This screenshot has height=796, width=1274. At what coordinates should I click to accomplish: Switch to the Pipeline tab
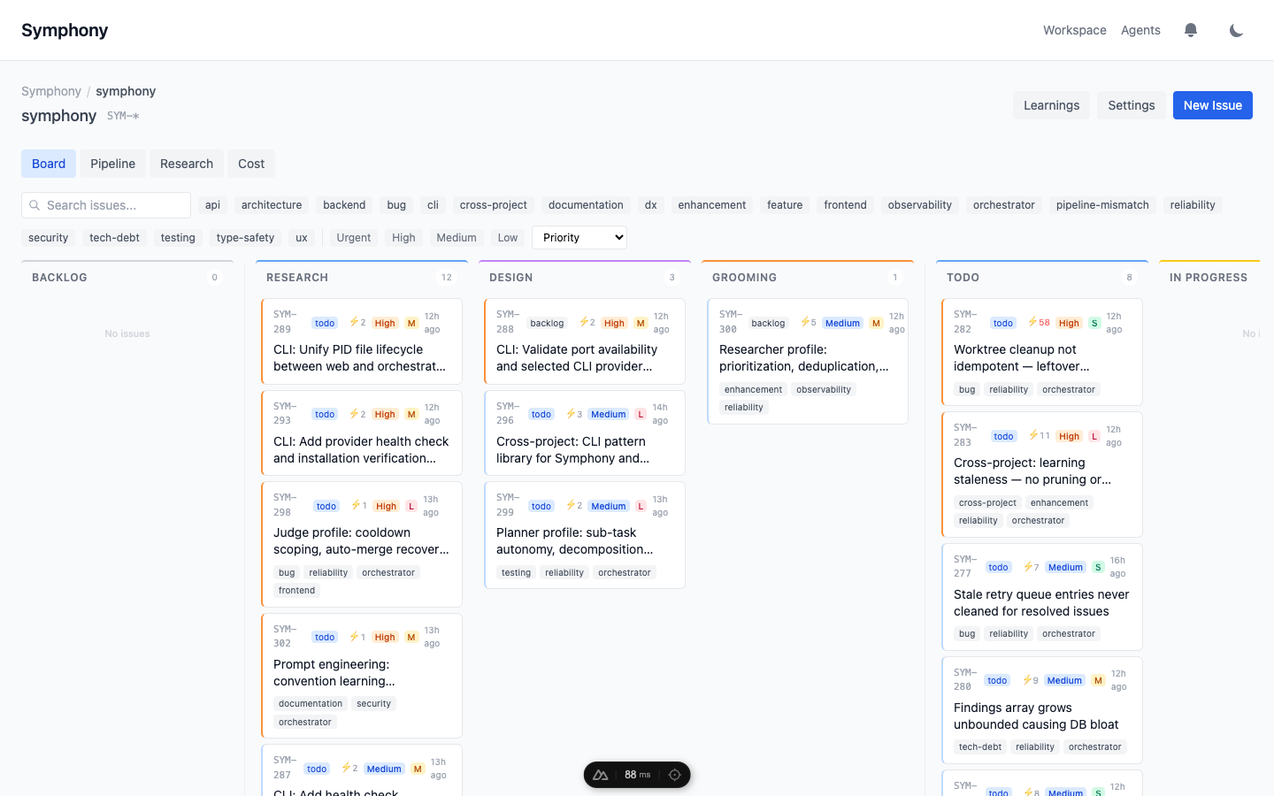click(112, 164)
